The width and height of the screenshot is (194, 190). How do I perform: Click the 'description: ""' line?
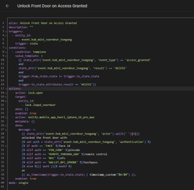(21, 27)
